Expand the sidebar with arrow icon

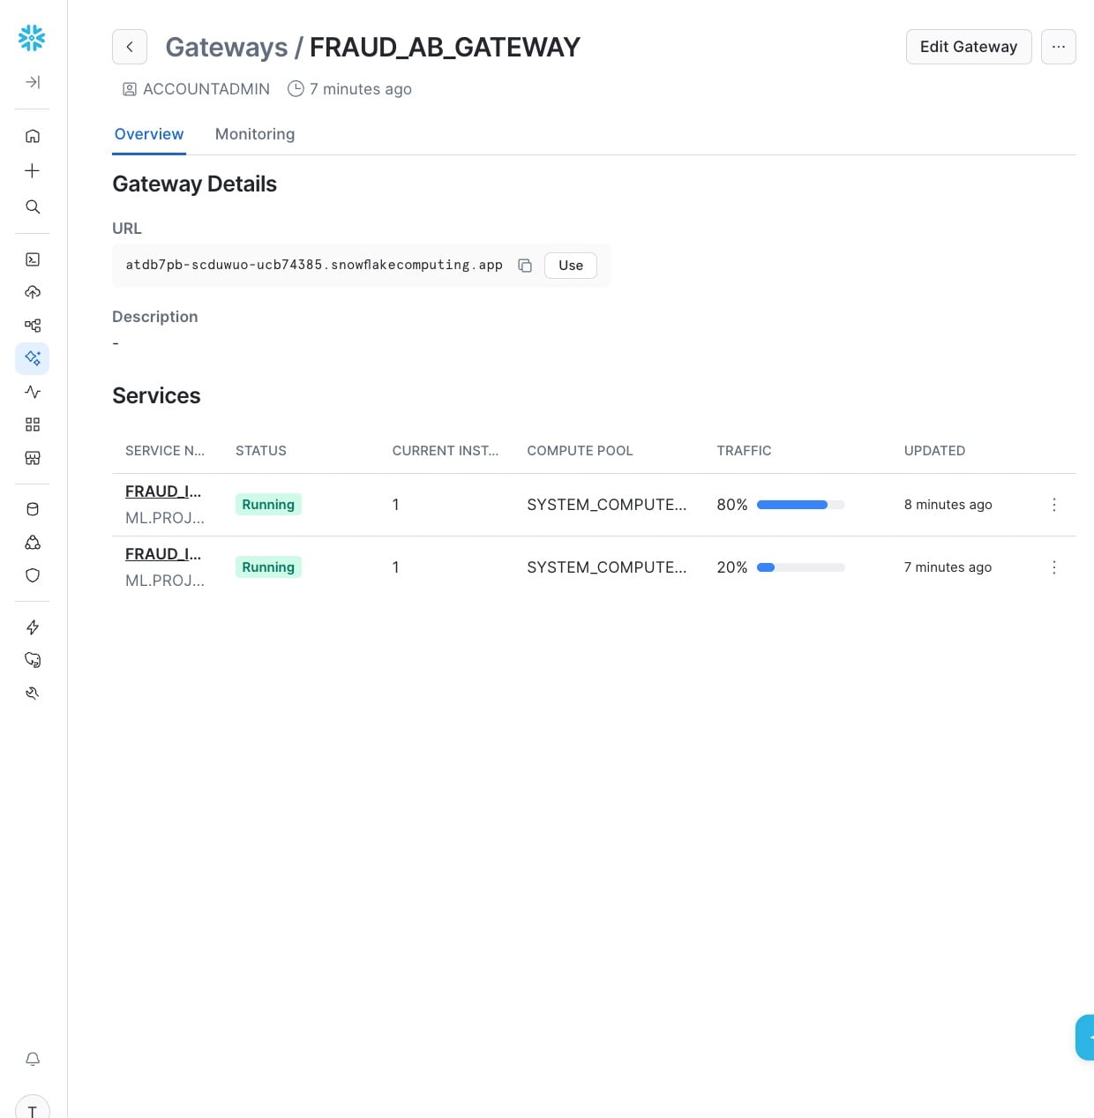point(33,82)
